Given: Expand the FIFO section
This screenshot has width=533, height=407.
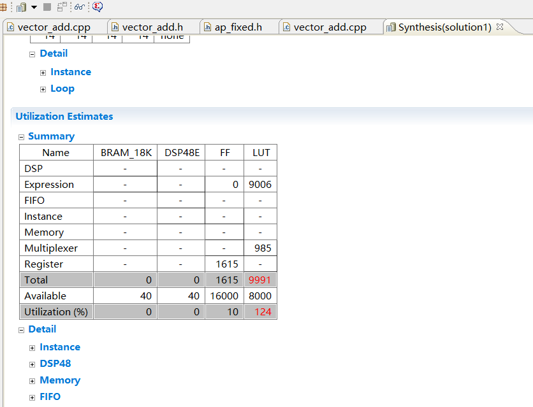Looking at the screenshot, I should (x=33, y=398).
